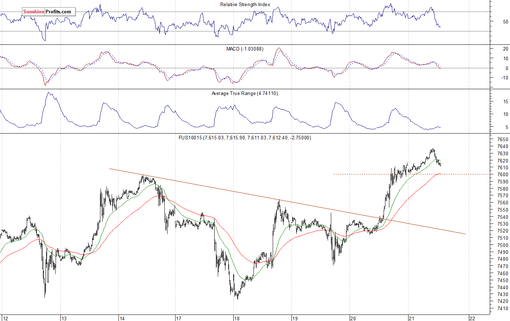Click the 7450 price axis label
The height and width of the screenshot is (321, 510).
click(x=503, y=280)
